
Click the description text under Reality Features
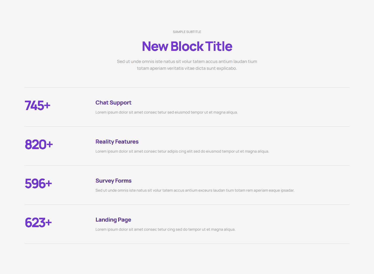[x=182, y=151]
